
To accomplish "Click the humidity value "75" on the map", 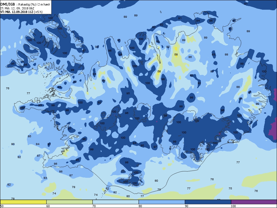I will pyautogui.click(x=230, y=188).
